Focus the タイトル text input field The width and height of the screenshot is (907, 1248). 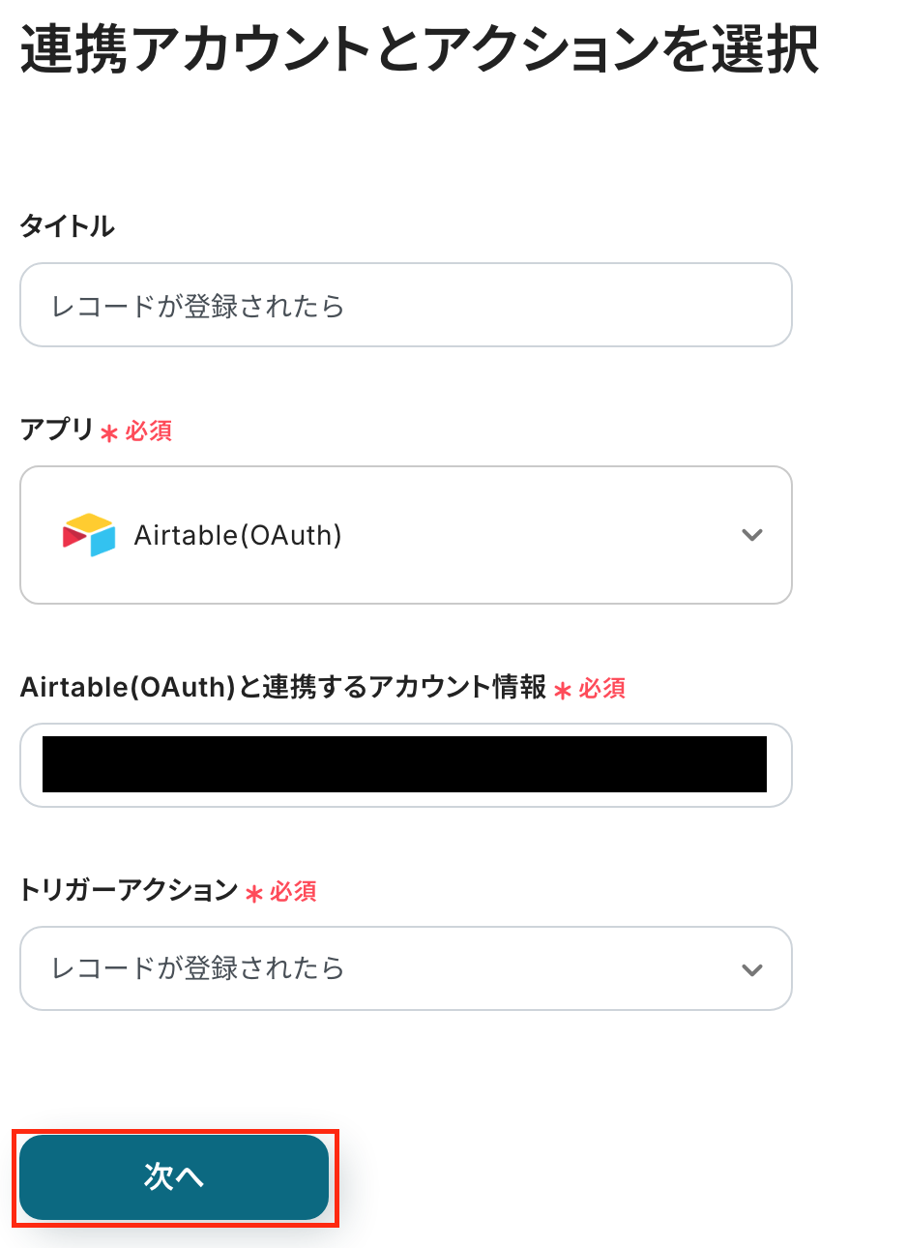[405, 306]
